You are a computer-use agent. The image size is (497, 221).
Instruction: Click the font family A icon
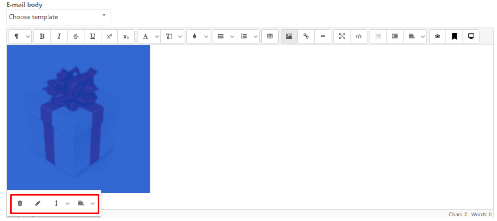pyautogui.click(x=145, y=37)
